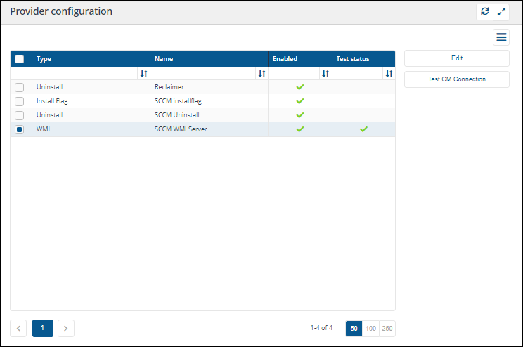Select page size 50
The image size is (523, 347).
354,328
